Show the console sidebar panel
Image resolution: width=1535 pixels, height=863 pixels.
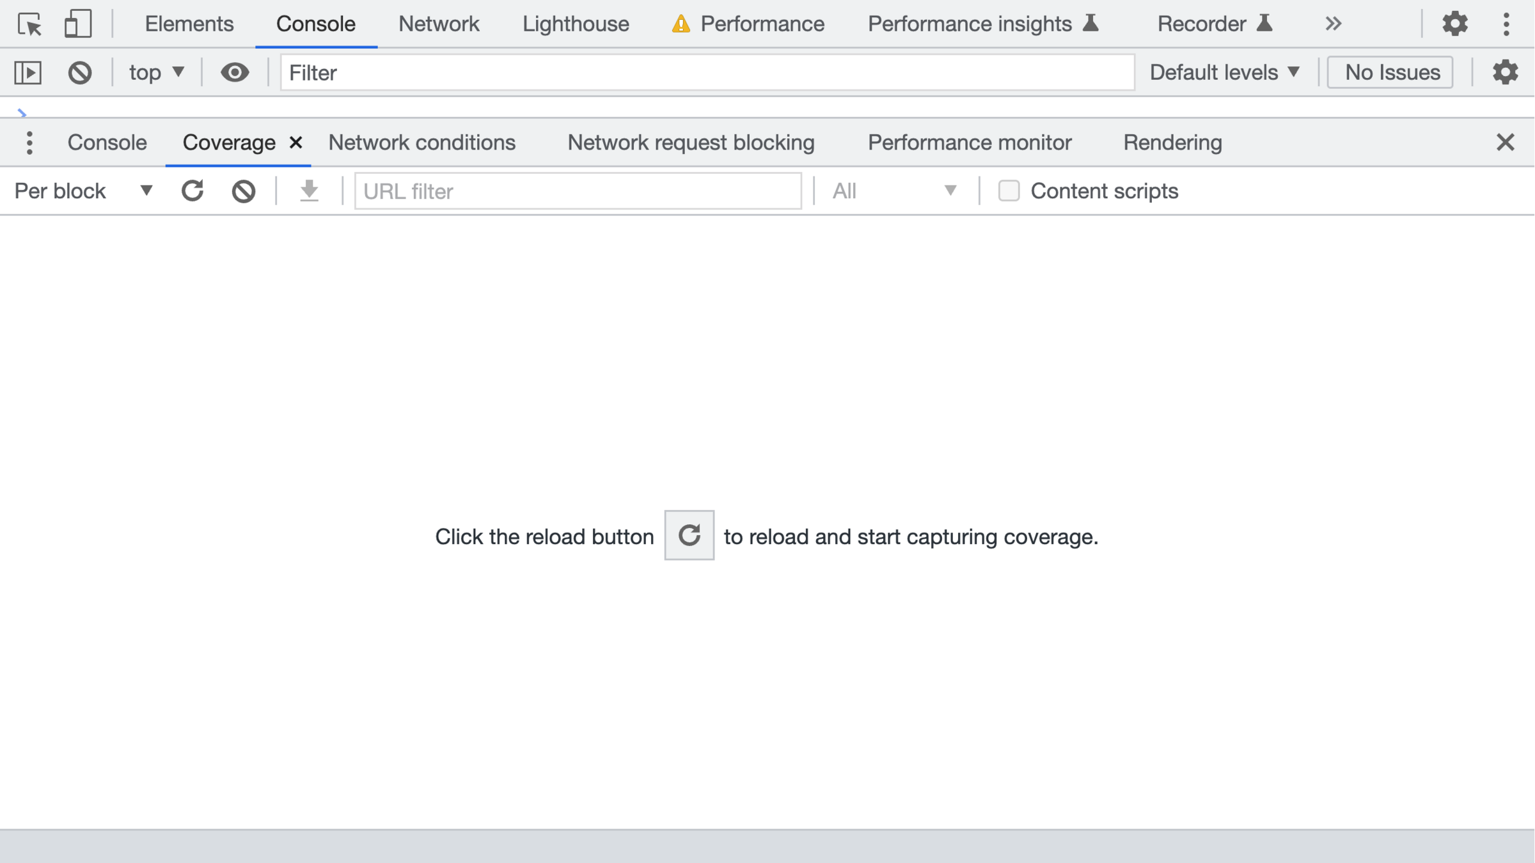(28, 72)
